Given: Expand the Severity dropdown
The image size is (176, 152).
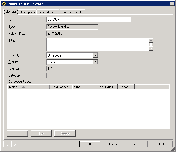Looking at the screenshot, I should [x=95, y=55].
